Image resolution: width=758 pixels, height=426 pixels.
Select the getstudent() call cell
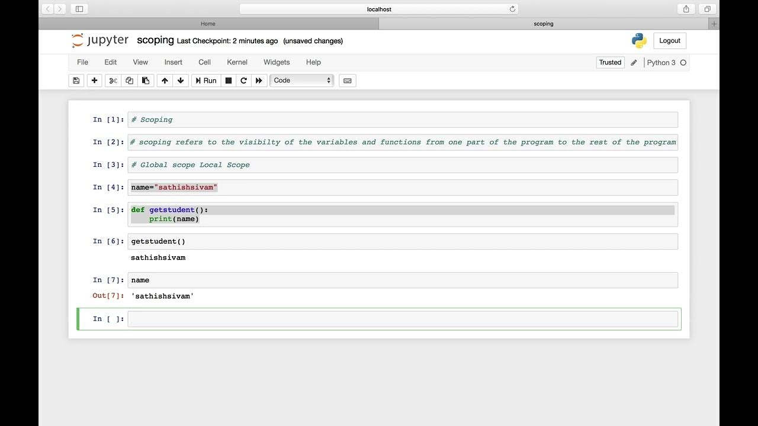coord(403,241)
